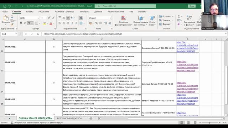Screen dimensions: 228x128
Task: Switch to Page Layout view icon
Action: (x=188, y=123)
